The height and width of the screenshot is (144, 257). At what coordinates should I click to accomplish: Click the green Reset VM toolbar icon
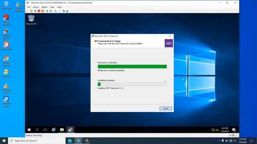[x=51, y=11]
